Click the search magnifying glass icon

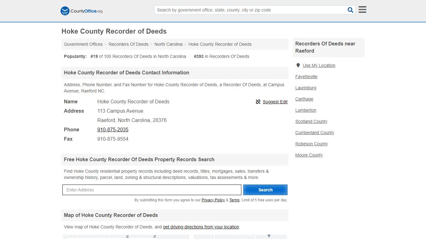(x=350, y=10)
